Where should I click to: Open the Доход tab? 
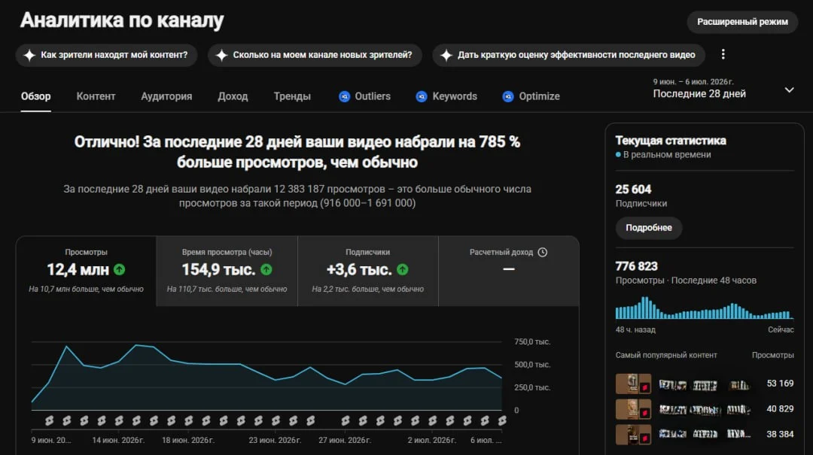pyautogui.click(x=233, y=96)
